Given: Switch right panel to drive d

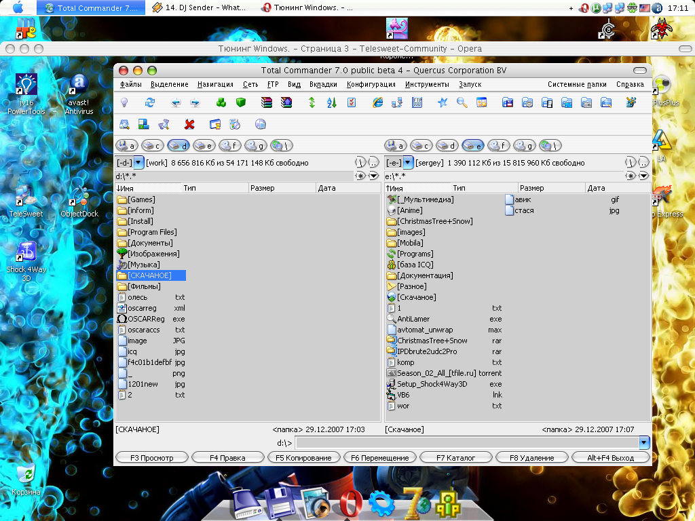Looking at the screenshot, I should click(447, 146).
